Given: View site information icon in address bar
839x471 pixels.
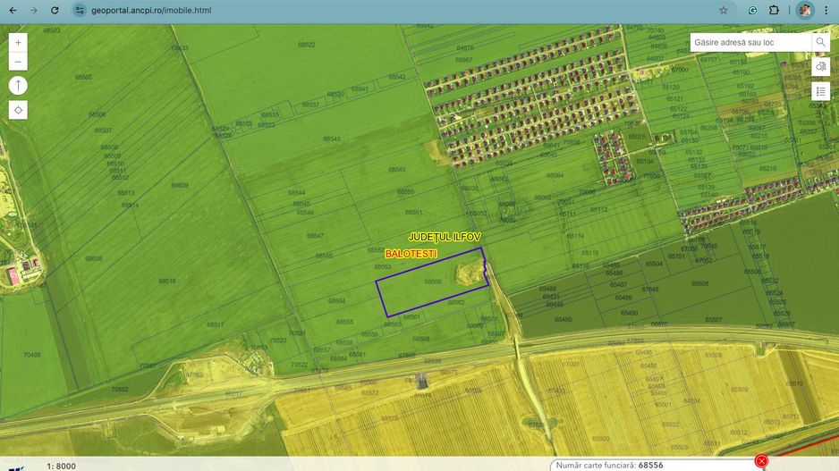Looking at the screenshot, I should 80,10.
